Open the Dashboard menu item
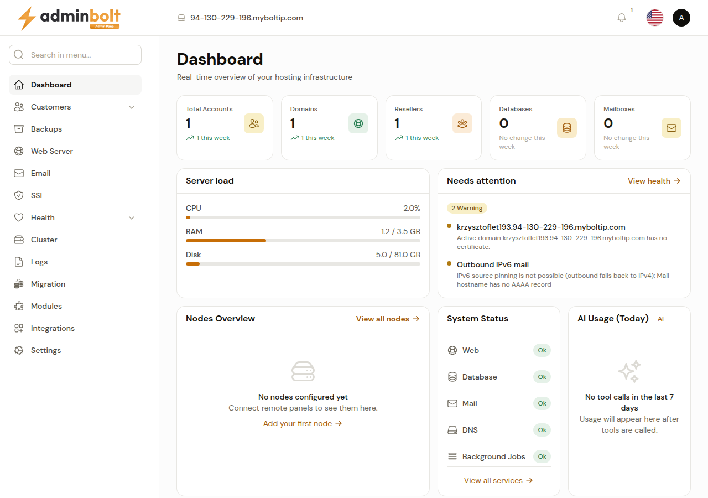 [x=75, y=85]
